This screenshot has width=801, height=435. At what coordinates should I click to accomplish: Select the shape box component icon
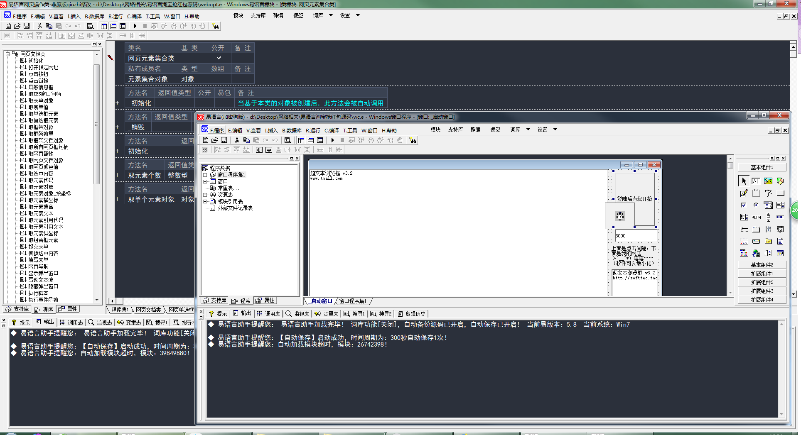[780, 181]
